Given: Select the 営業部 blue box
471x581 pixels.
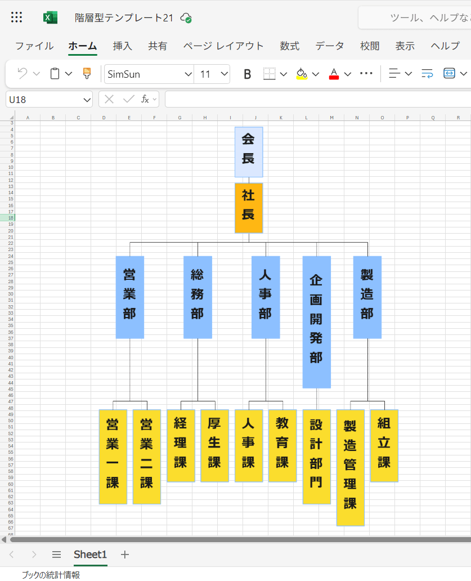Looking at the screenshot, I should pyautogui.click(x=129, y=297).
